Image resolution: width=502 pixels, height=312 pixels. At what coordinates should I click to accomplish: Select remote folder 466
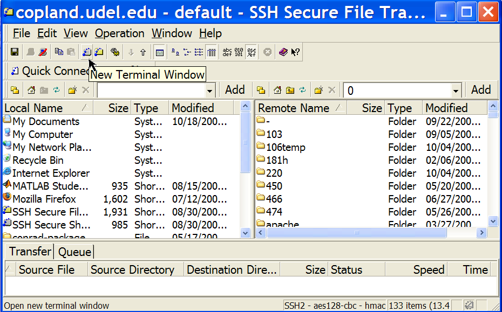coord(274,199)
